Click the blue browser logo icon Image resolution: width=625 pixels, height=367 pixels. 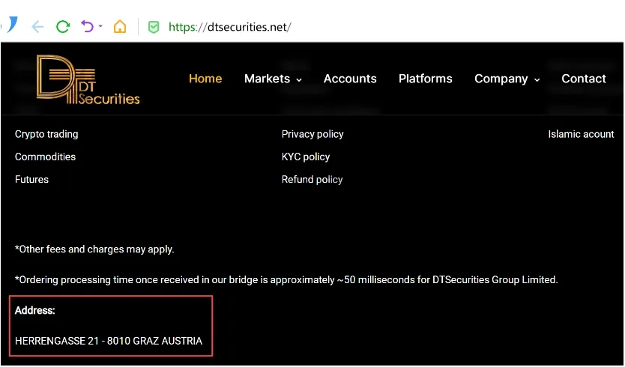coord(10,25)
